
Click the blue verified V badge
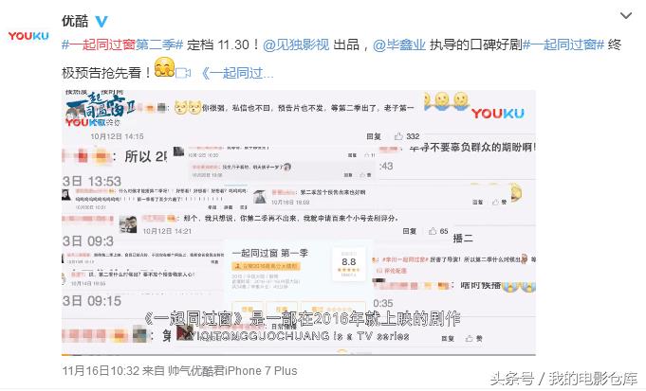(x=102, y=21)
